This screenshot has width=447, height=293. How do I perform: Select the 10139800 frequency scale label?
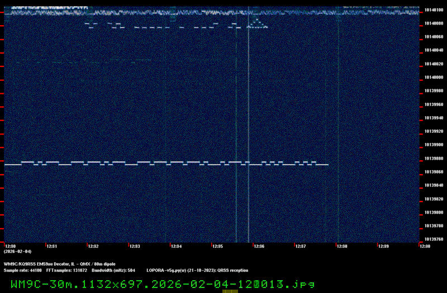[434, 213]
